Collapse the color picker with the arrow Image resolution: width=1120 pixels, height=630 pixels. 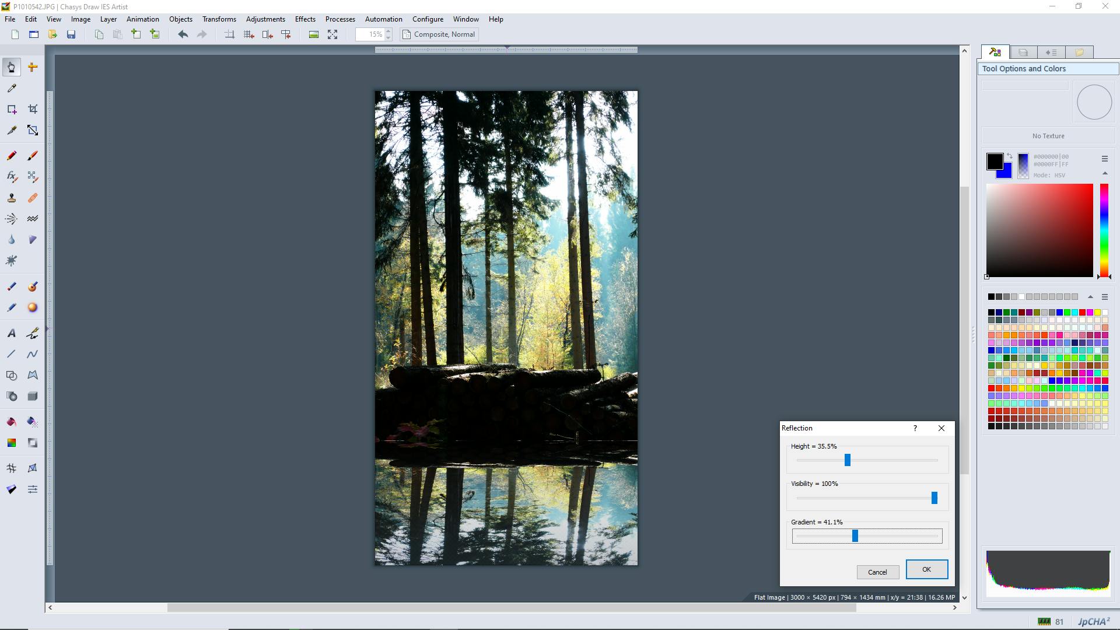[x=1104, y=173]
